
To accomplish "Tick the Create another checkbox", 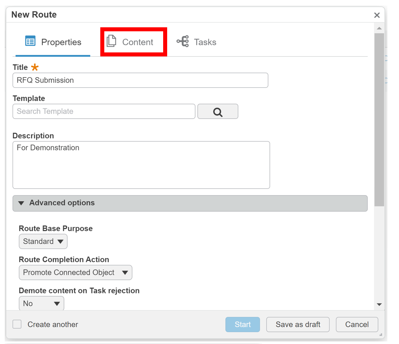I will (x=17, y=324).
